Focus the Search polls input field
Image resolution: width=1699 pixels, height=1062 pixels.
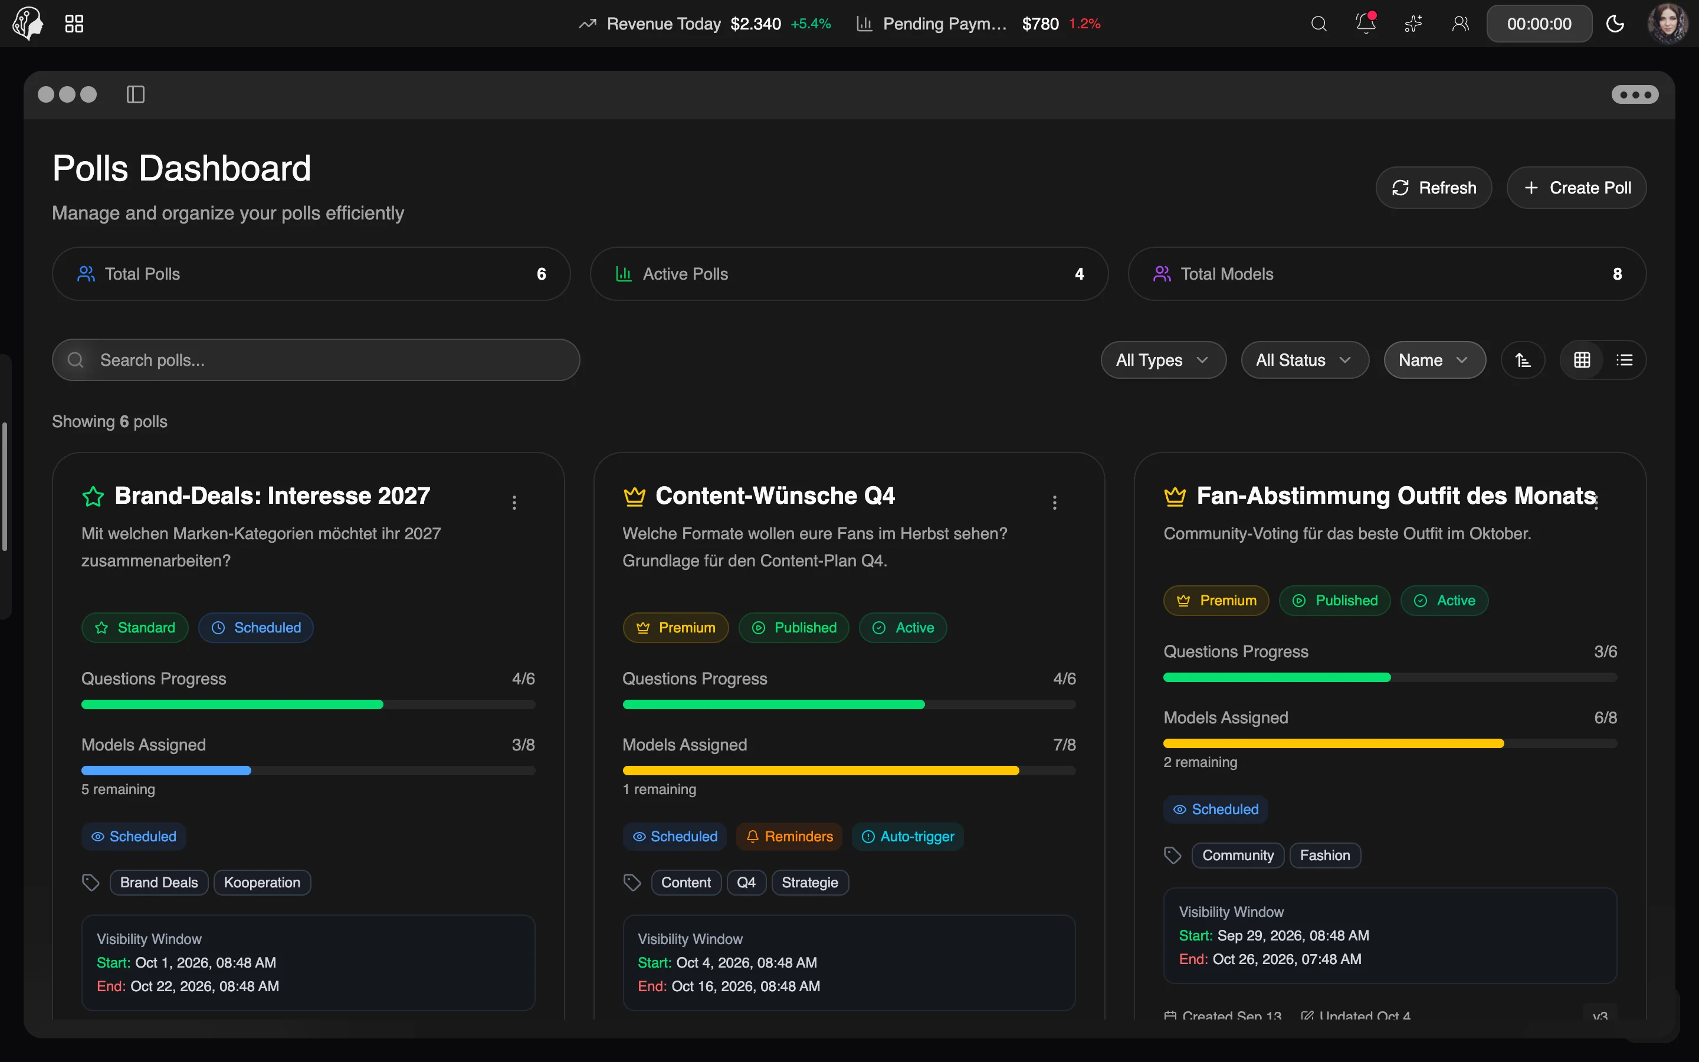click(x=316, y=360)
